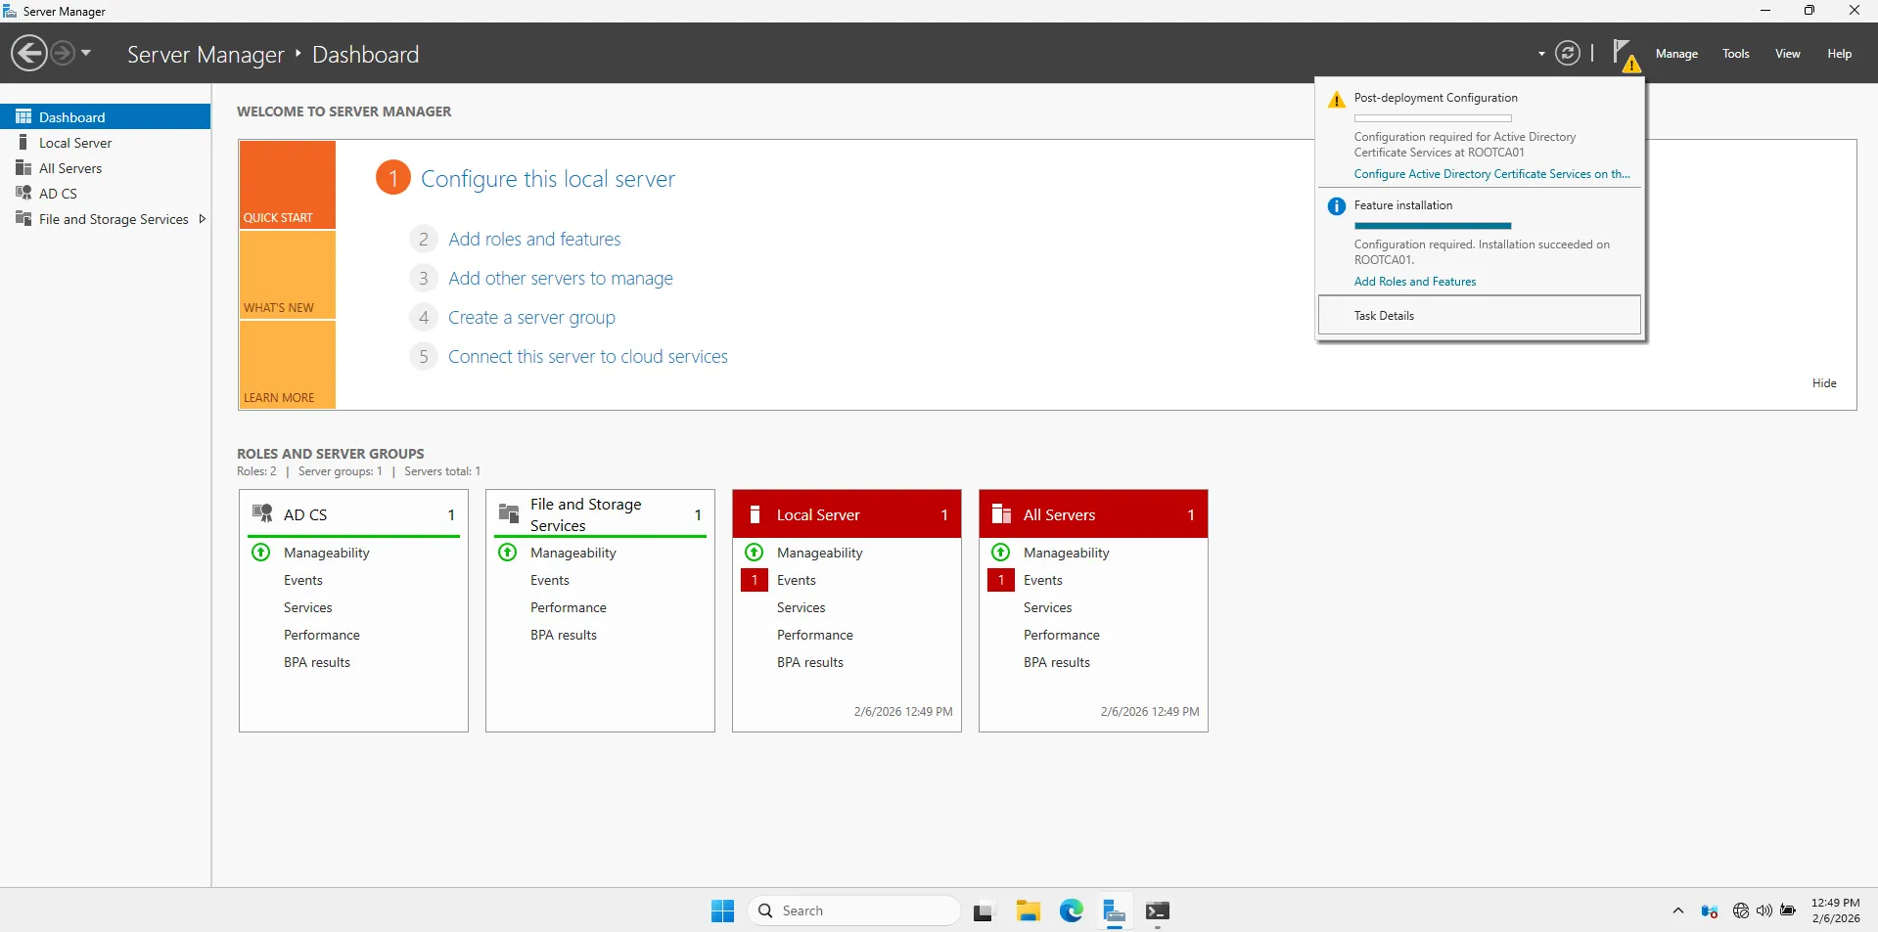Click the Windows Start button

click(x=722, y=910)
